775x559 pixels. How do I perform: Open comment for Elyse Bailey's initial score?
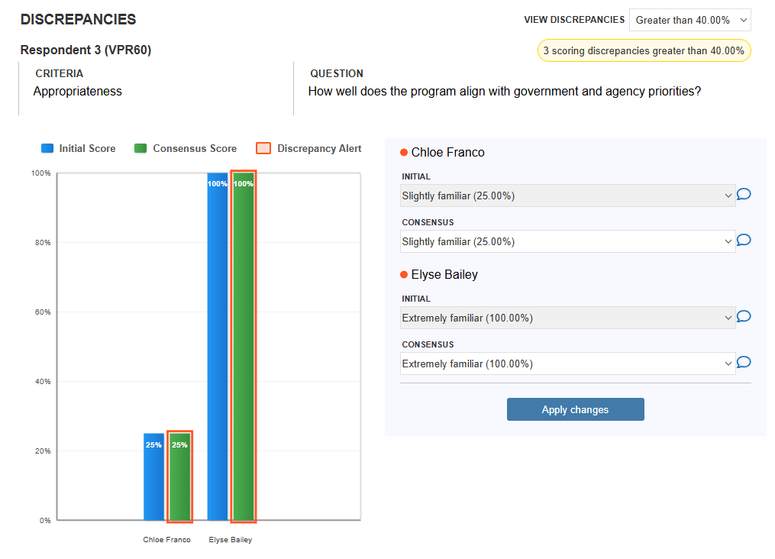(x=744, y=316)
